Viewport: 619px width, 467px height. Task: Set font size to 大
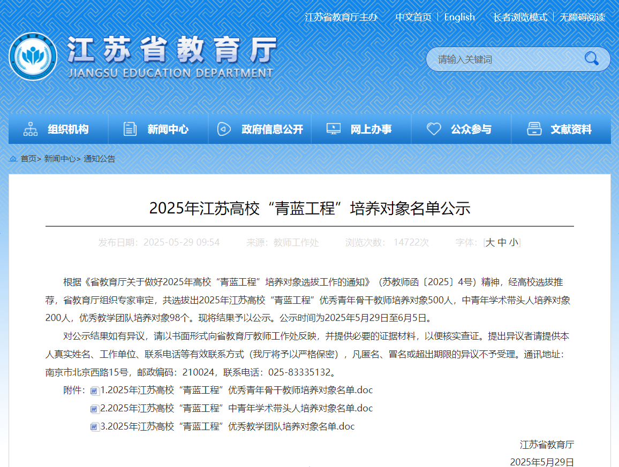tap(490, 242)
